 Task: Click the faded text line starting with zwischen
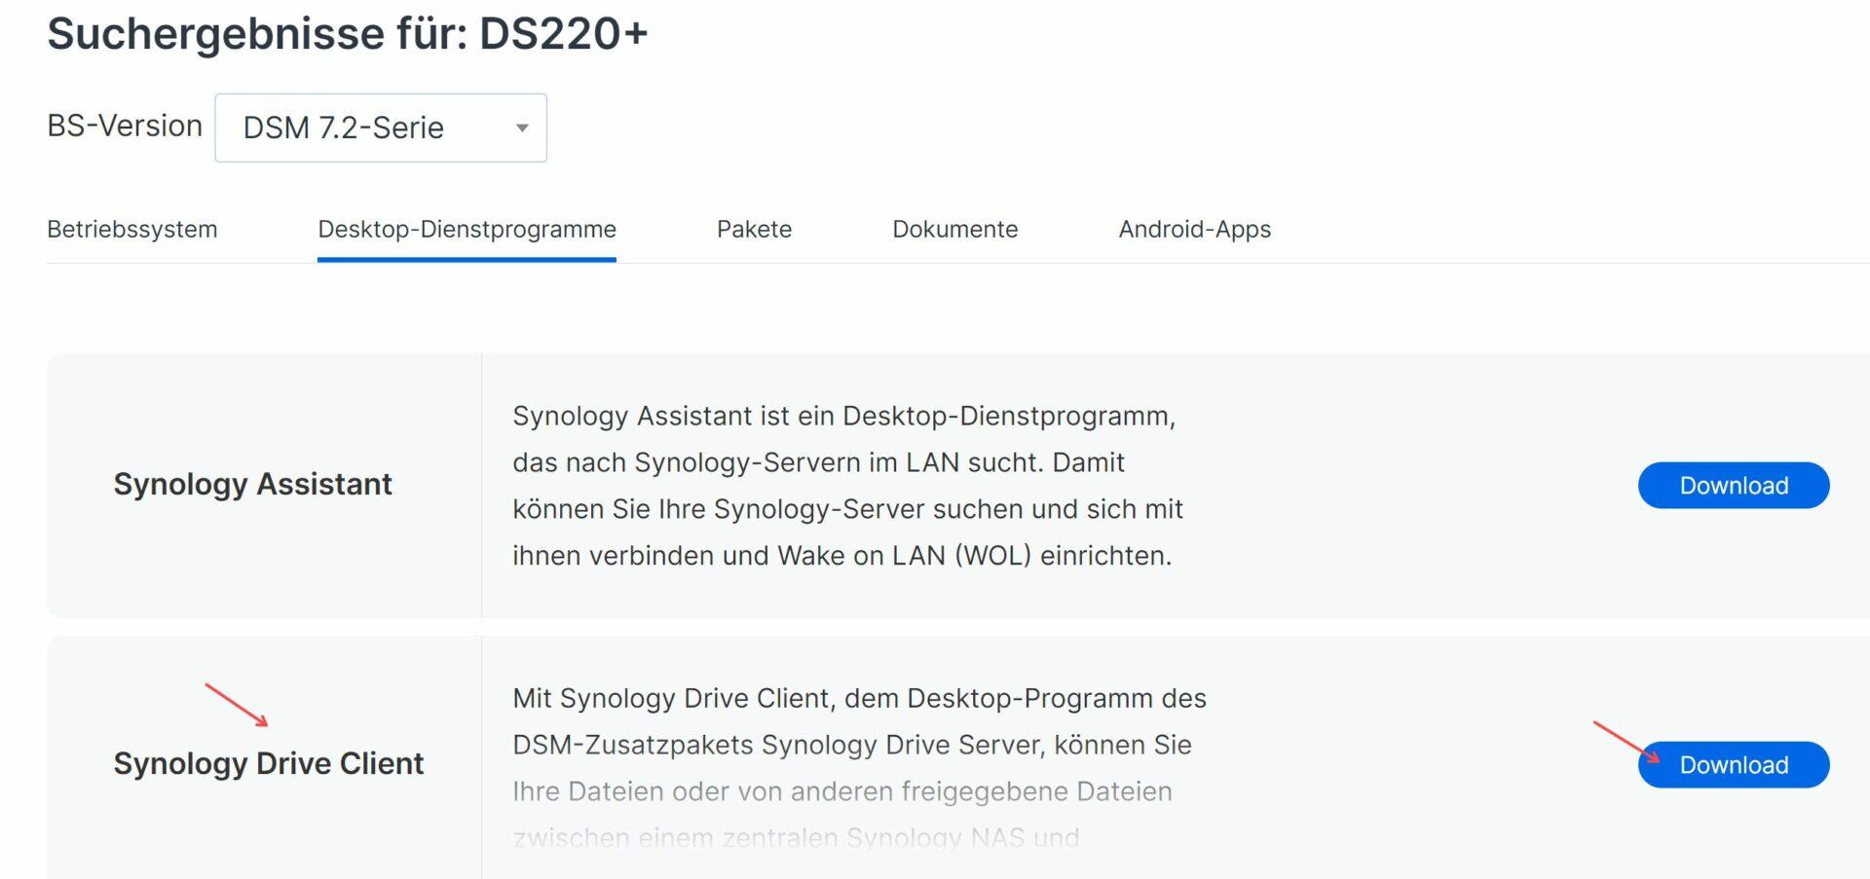(x=796, y=837)
